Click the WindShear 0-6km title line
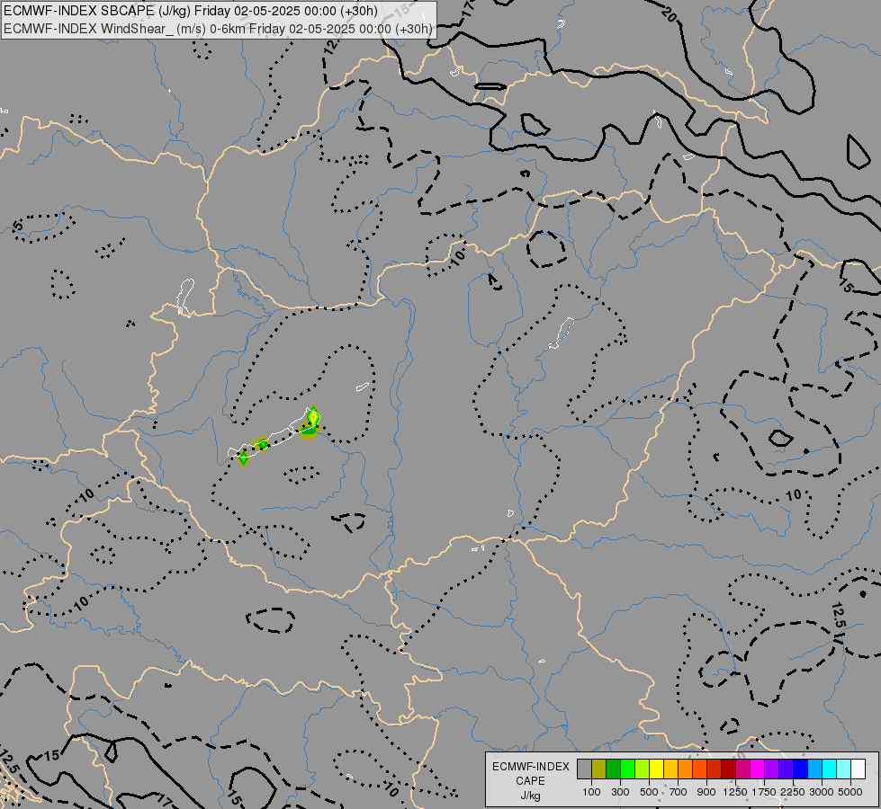881x809 pixels. click(218, 29)
